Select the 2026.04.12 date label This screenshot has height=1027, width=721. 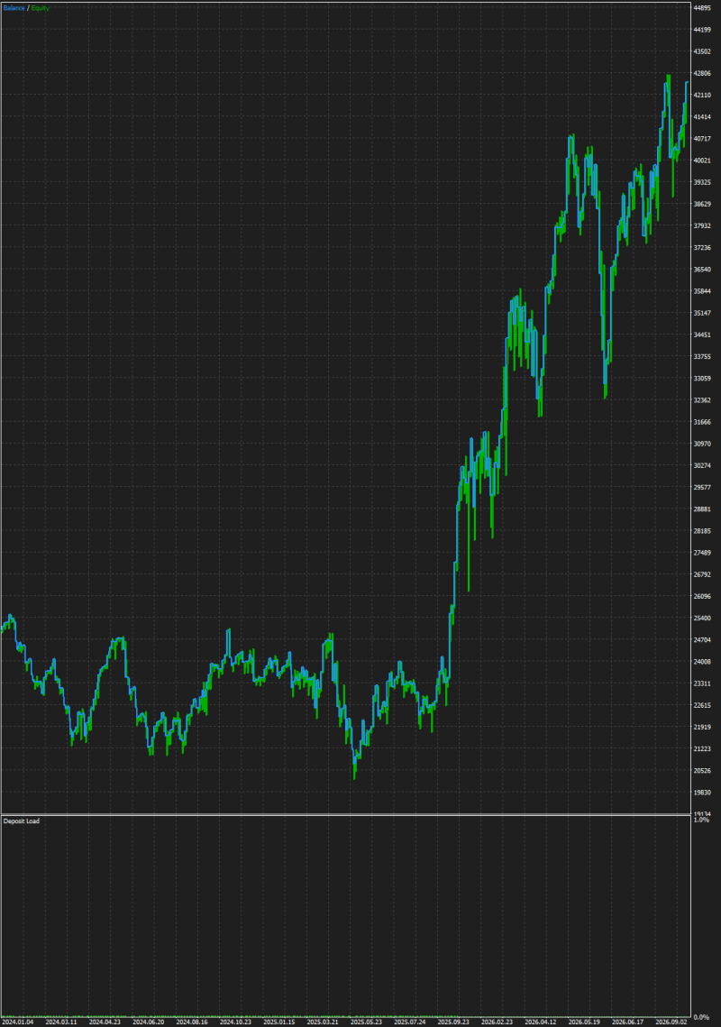540,1022
